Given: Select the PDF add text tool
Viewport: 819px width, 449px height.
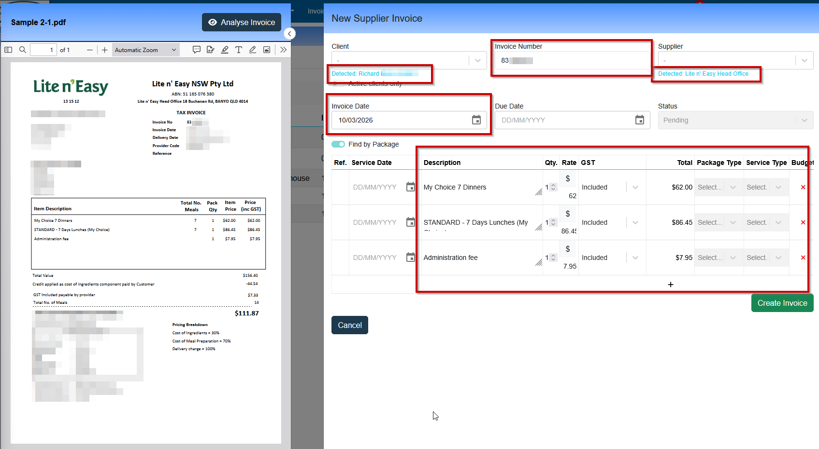Looking at the screenshot, I should tap(239, 50).
